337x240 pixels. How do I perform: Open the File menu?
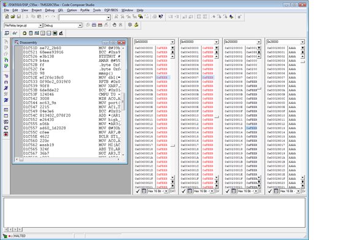[7, 10]
